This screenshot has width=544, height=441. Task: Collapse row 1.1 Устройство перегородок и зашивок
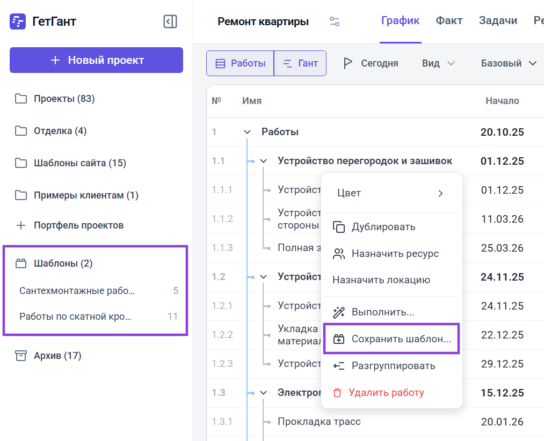[263, 161]
